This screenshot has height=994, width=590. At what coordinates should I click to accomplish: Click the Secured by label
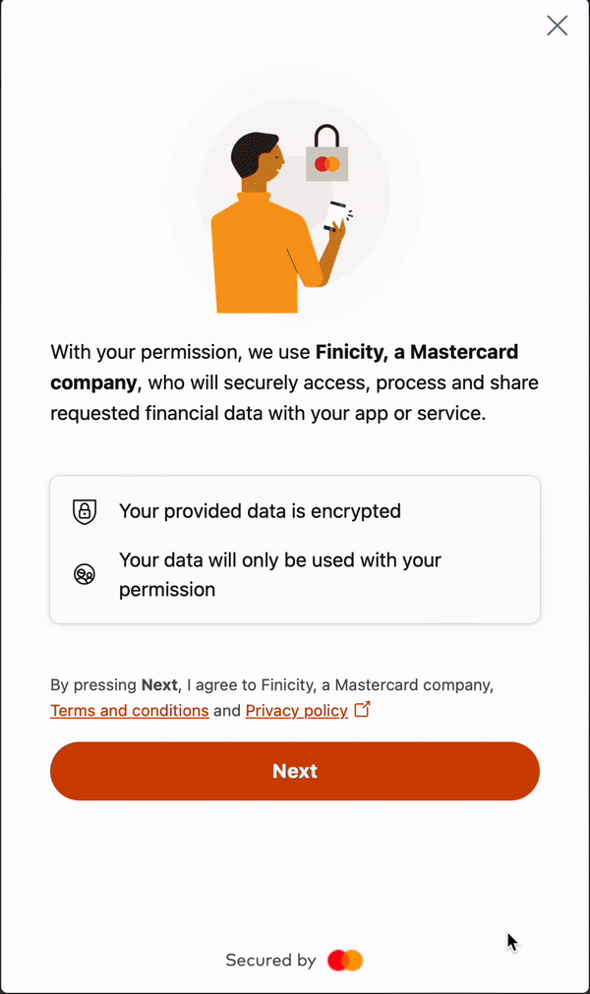(270, 960)
